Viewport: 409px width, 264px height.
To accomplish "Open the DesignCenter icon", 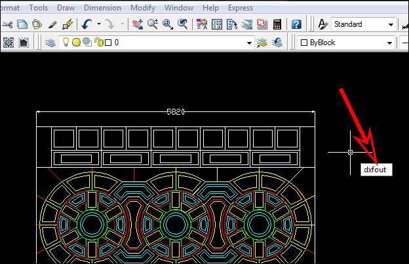I will click(x=217, y=24).
